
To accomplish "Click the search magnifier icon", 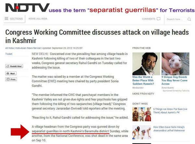I will coord(189,19).
